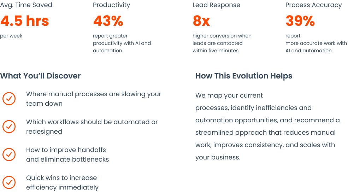Click the checkmark icon beside improve handoffs item
The image size is (348, 192).
click(9, 155)
